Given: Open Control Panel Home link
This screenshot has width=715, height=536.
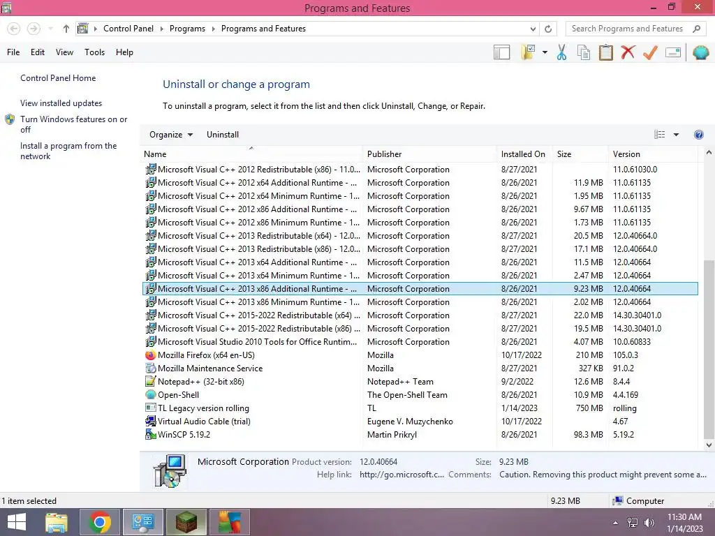Looking at the screenshot, I should (x=58, y=78).
